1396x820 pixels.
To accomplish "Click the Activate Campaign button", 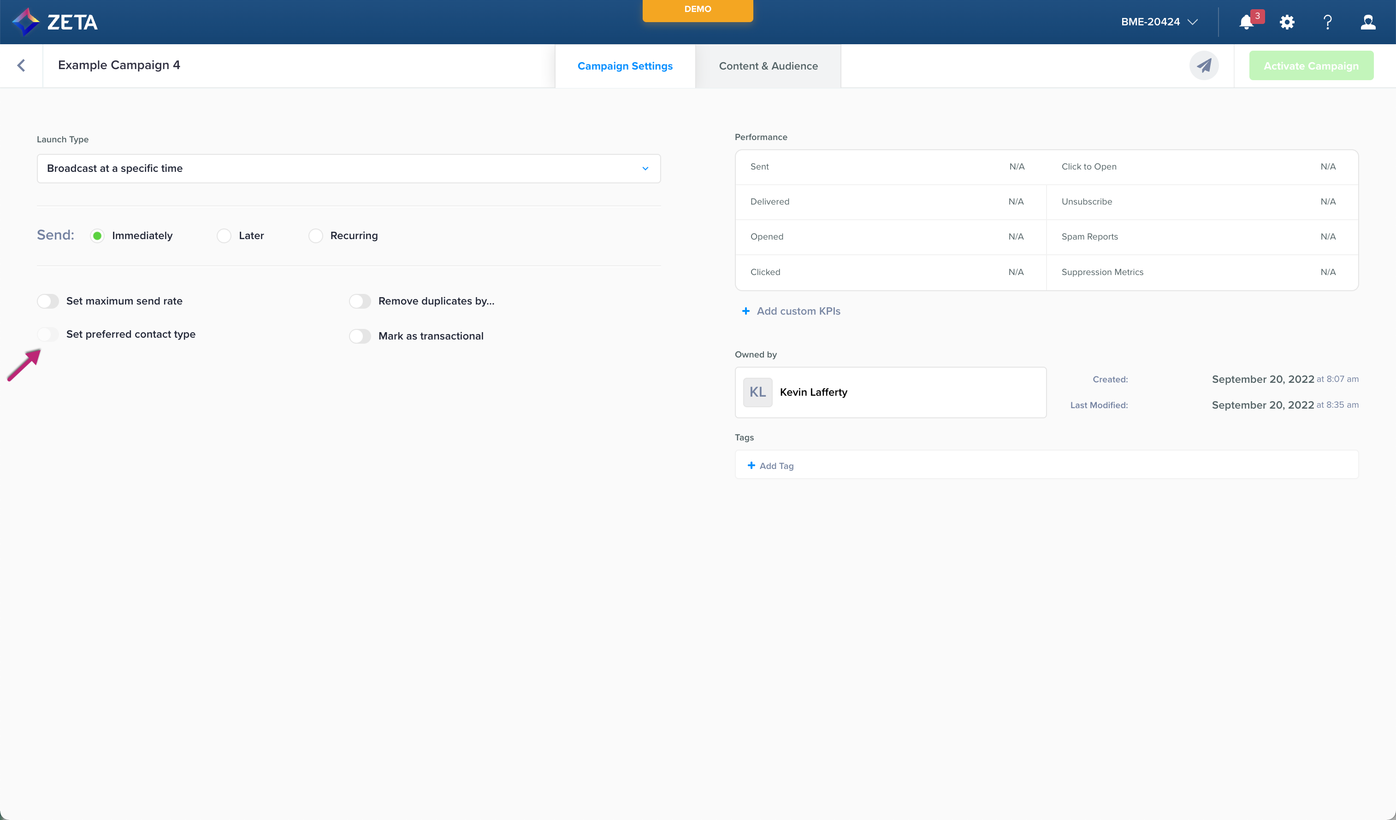I will tap(1311, 66).
